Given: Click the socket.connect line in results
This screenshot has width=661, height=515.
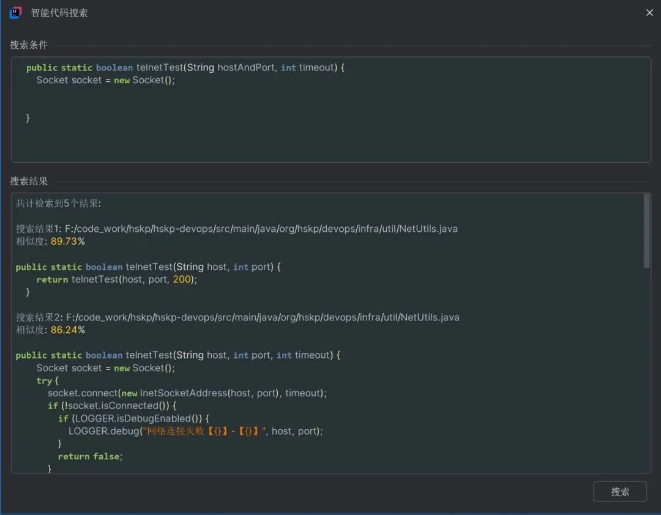Looking at the screenshot, I should (187, 393).
